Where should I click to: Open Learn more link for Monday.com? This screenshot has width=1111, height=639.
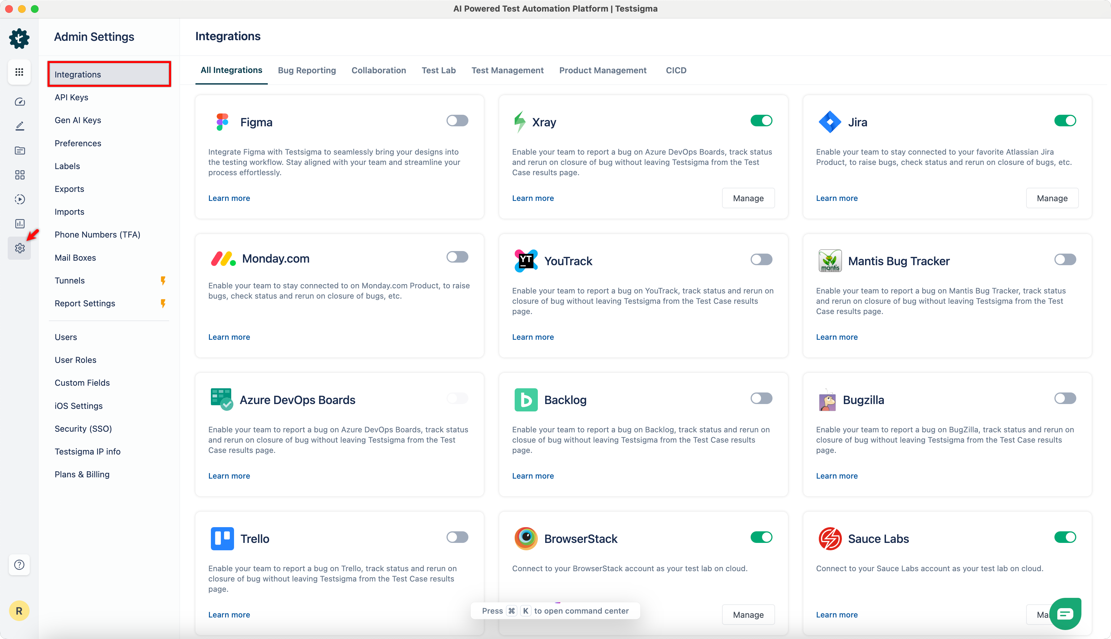point(229,337)
